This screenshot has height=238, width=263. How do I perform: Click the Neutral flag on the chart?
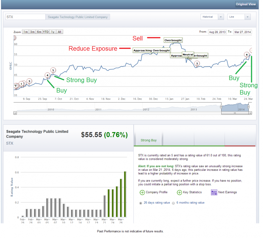click(188, 55)
